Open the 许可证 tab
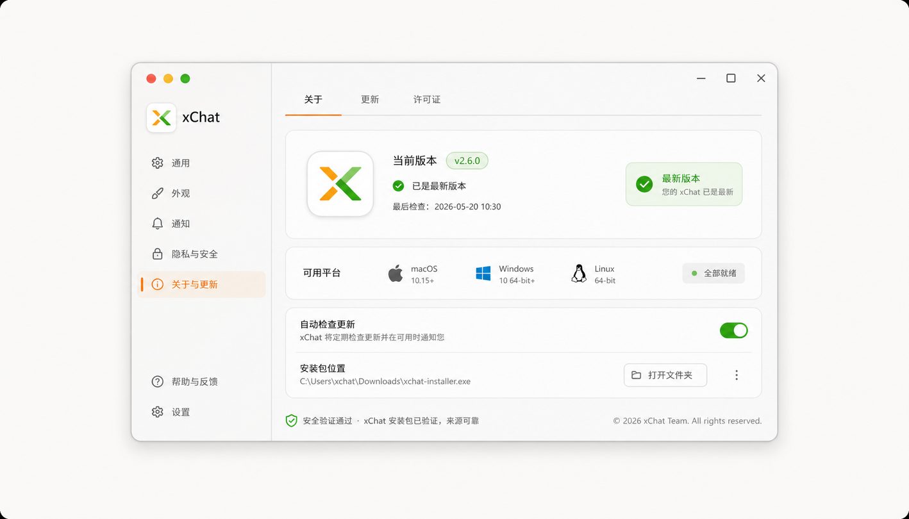 pyautogui.click(x=427, y=99)
